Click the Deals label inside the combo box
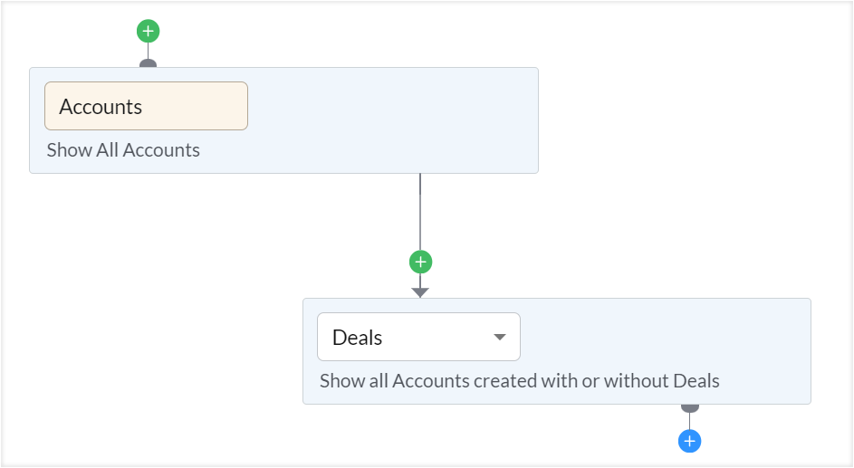 click(x=358, y=338)
